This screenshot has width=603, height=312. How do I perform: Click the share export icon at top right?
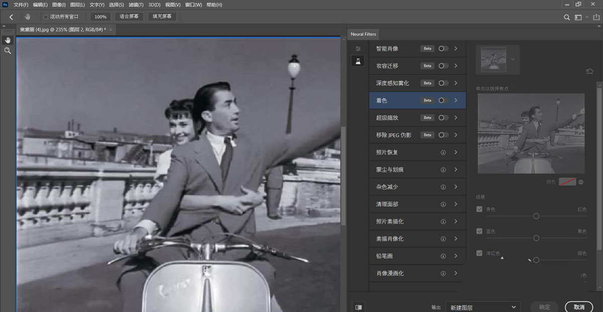(596, 17)
